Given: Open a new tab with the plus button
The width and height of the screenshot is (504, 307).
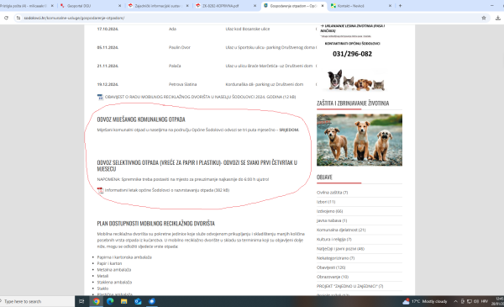Looking at the screenshot, I should point(400,6).
